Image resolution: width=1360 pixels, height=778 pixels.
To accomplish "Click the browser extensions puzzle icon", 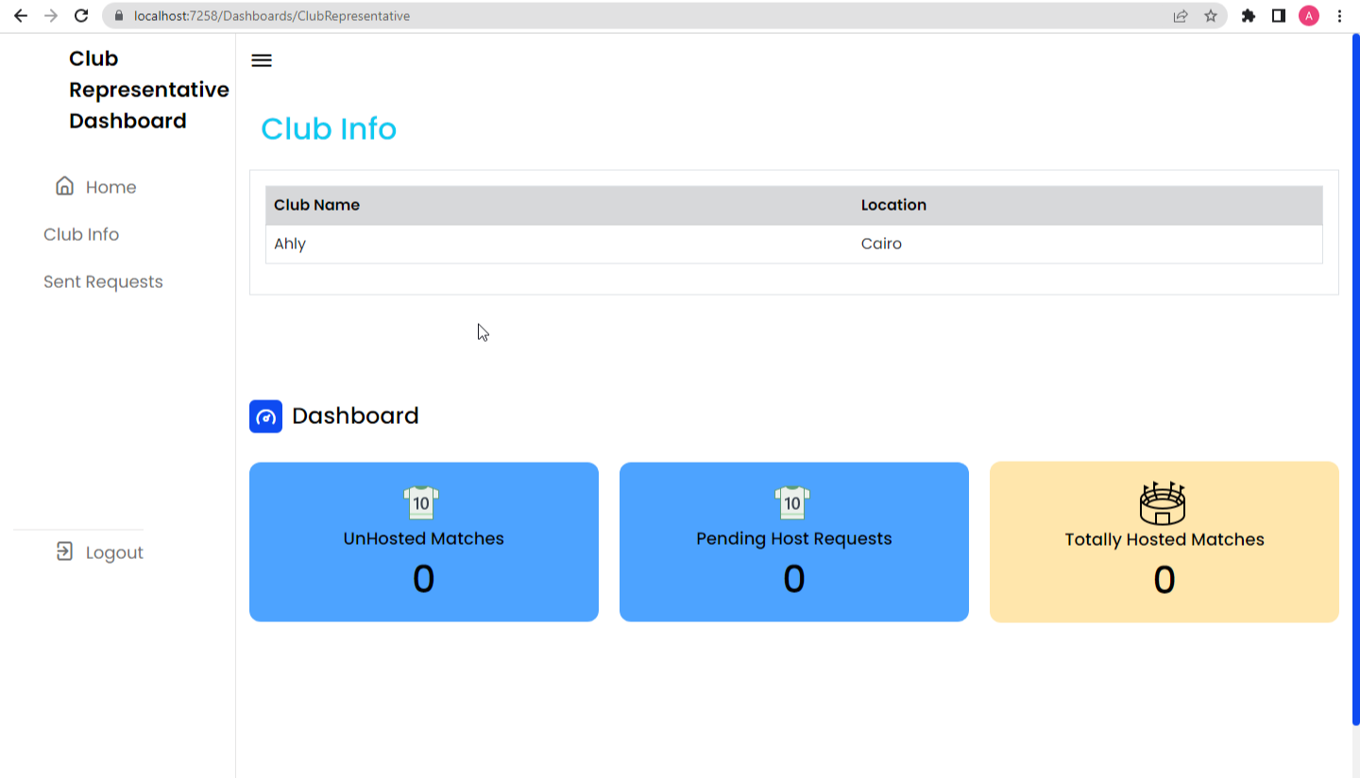I will pos(1249,15).
